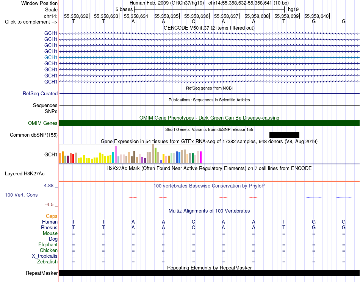This screenshot has width=360, height=282.
Task: Click the Window Position label
Action: tap(39, 3)
